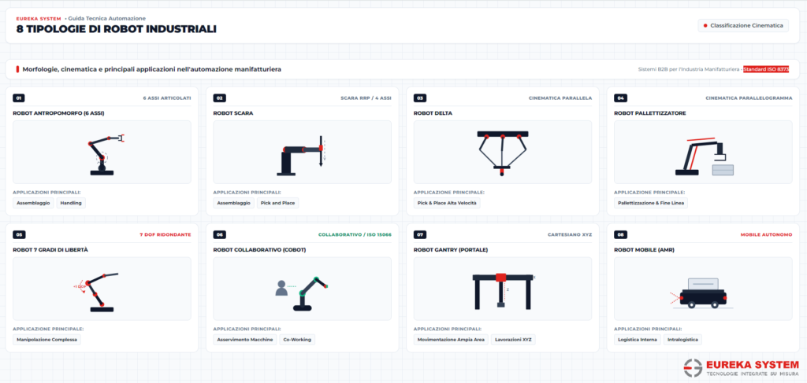Select the Logistica Interna tag
Screen dimensions: 807x383
pyautogui.click(x=638, y=340)
